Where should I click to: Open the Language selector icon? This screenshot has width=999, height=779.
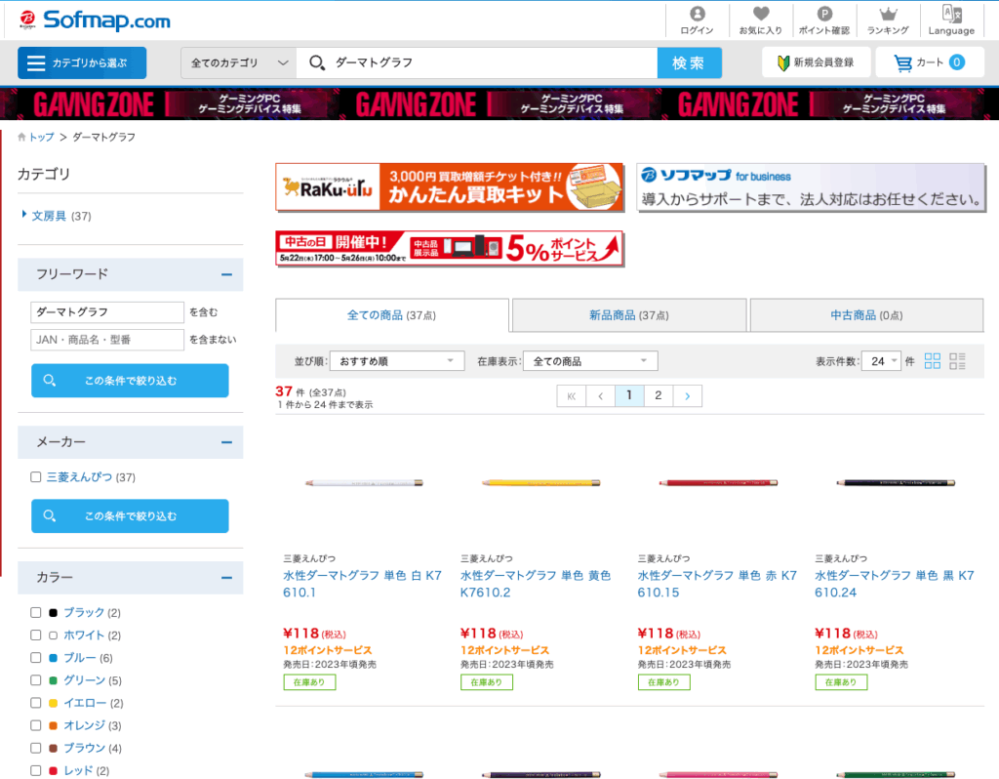point(952,14)
